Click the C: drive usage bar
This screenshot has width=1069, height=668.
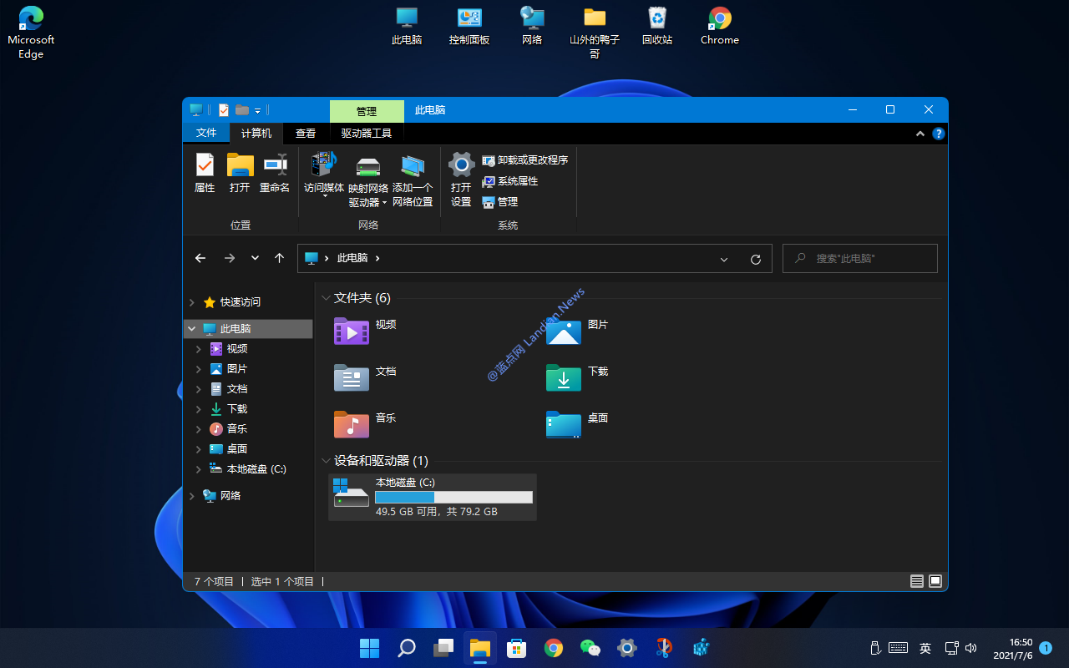click(x=453, y=497)
